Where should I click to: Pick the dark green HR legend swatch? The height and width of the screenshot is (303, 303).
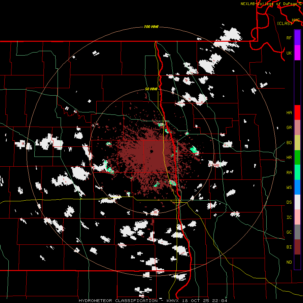pyautogui.click(x=297, y=157)
